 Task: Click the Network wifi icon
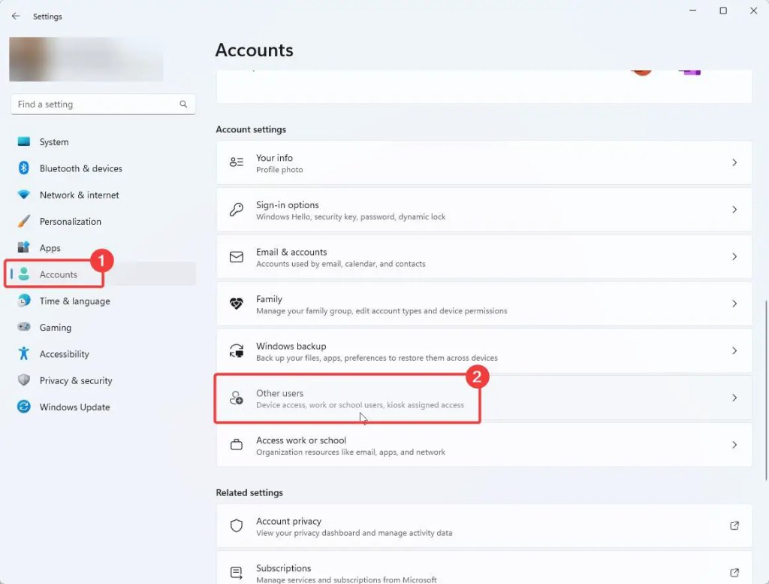pyautogui.click(x=23, y=195)
